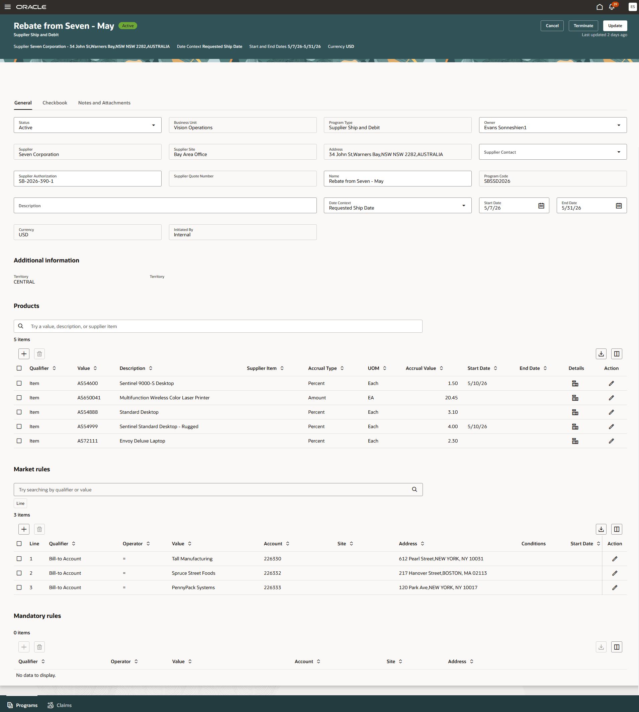639x712 pixels.
Task: Open Programs in bottom navigation
Action: 22,705
